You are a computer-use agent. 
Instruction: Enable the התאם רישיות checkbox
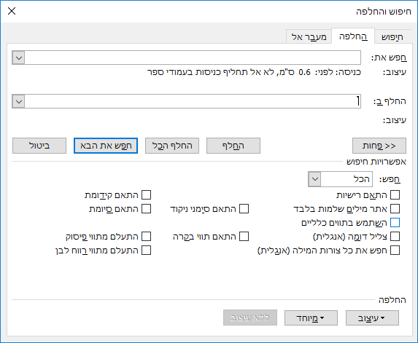(x=395, y=194)
